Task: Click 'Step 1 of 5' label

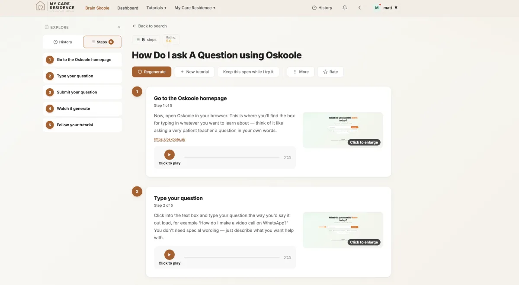Action: [163, 106]
